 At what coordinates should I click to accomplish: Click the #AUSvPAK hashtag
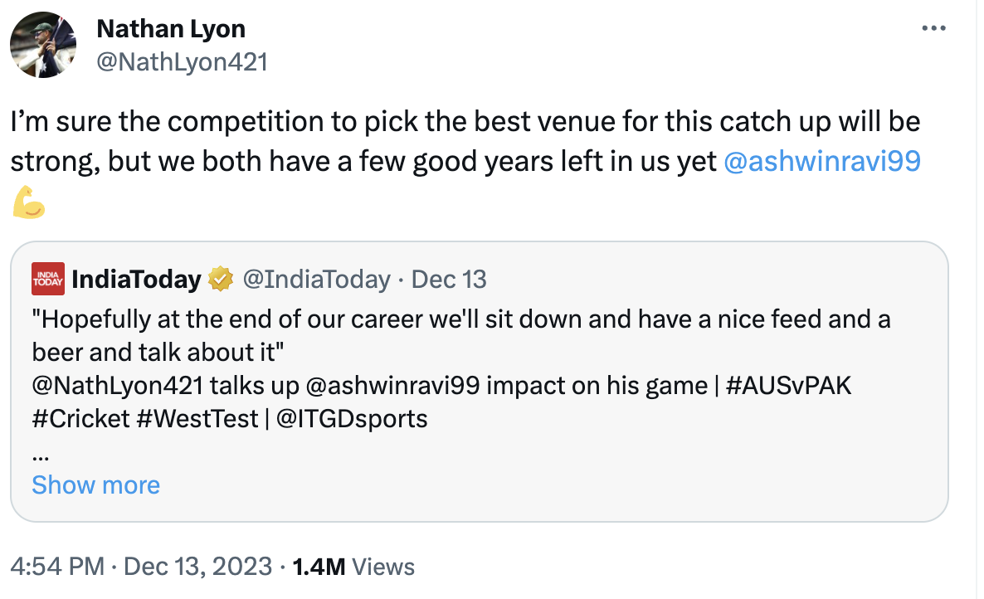pyautogui.click(x=788, y=386)
